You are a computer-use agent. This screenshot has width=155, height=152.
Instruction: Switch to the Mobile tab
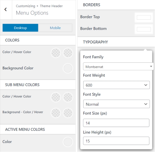pos(55,28)
